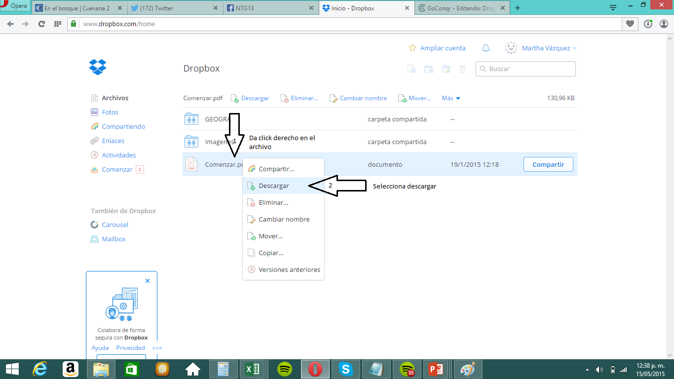
Task: Click the new folder icon
Action: tap(429, 69)
